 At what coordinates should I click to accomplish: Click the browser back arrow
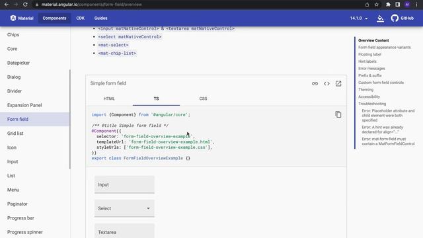7,5
